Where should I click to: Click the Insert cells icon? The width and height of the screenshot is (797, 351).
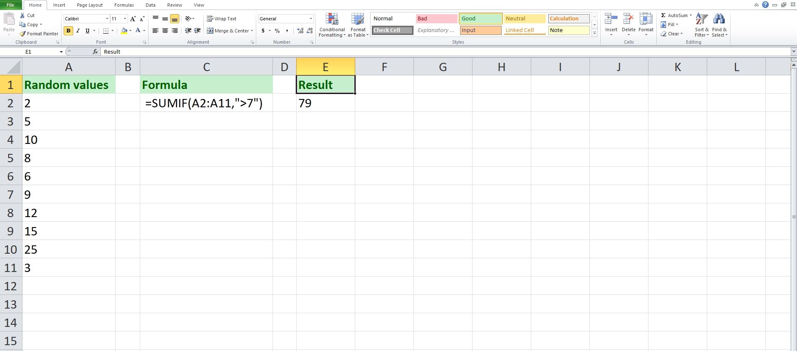tap(611, 20)
